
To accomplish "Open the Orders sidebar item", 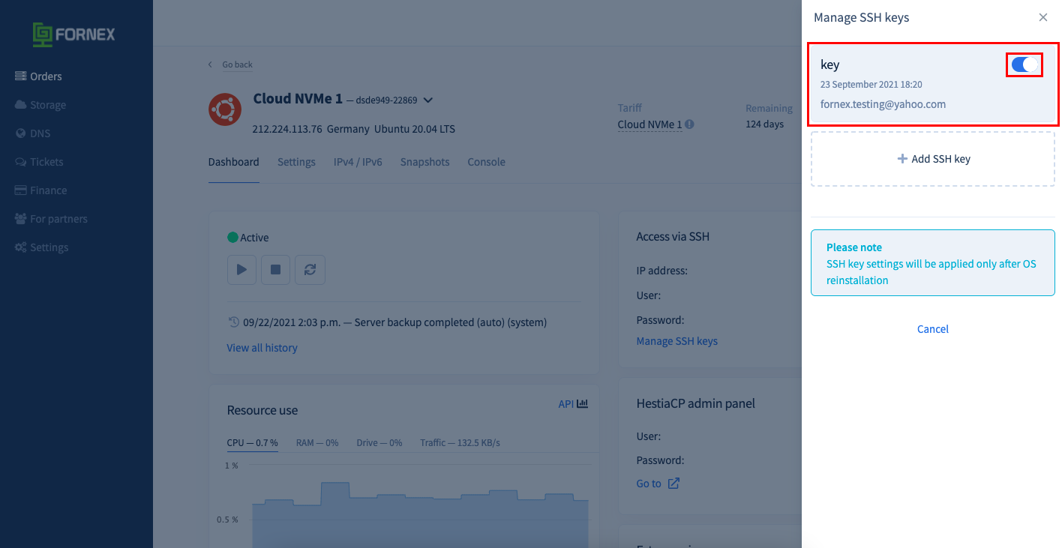I will pyautogui.click(x=38, y=76).
